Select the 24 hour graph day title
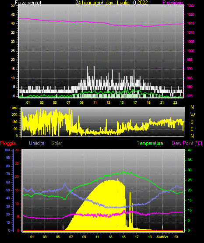 click(x=112, y=3)
